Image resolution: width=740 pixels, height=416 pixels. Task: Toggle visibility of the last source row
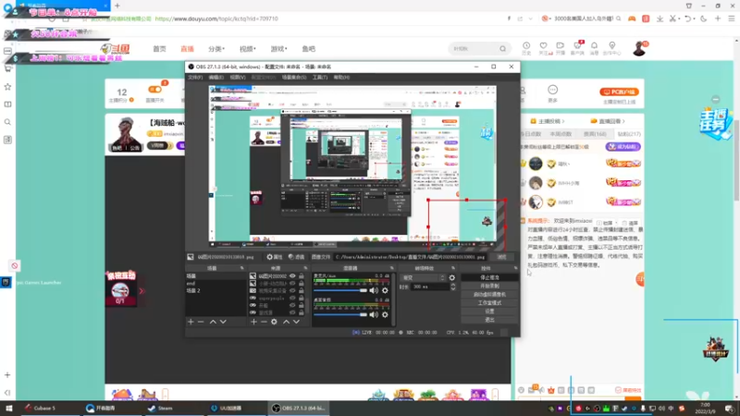pos(292,312)
